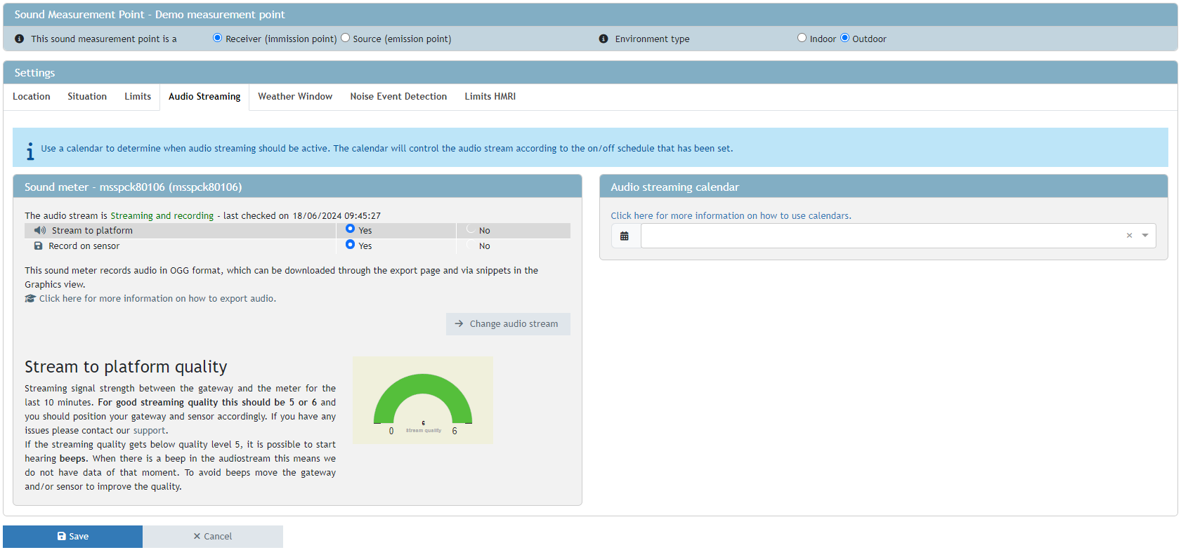
Task: Expand the audio streaming calendar dropdown arrow
Action: pos(1145,236)
